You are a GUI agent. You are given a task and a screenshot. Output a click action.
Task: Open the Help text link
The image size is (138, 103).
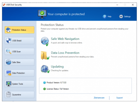pos(109,17)
